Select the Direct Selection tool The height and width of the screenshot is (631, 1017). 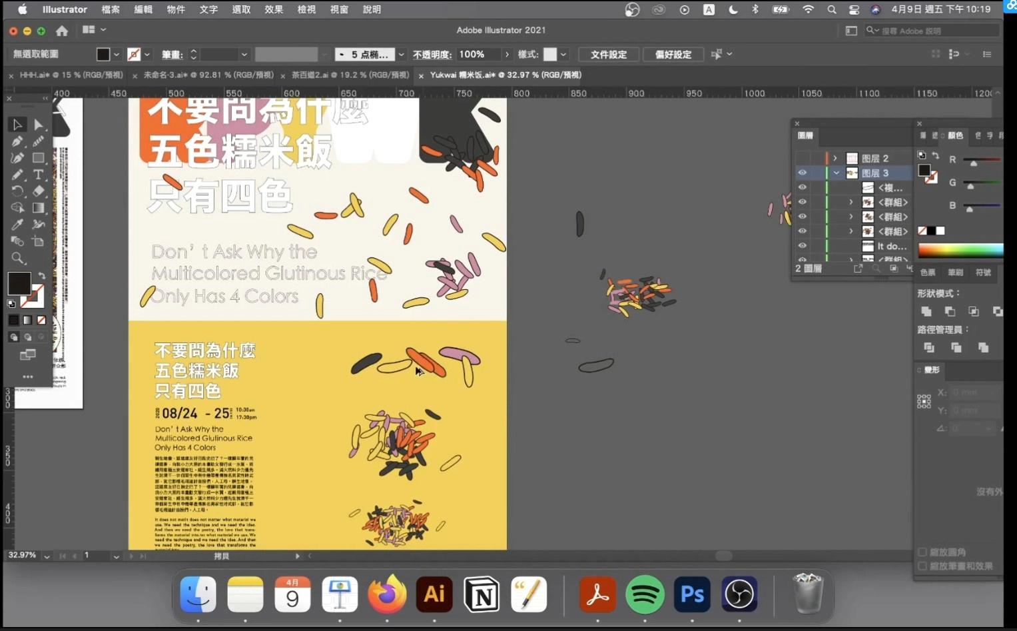[x=39, y=125]
